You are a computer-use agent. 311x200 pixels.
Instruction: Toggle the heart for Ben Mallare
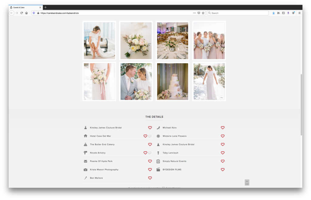150,178
